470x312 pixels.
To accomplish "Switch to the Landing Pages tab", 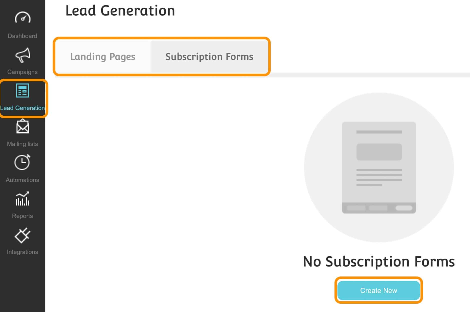I will coord(102,56).
